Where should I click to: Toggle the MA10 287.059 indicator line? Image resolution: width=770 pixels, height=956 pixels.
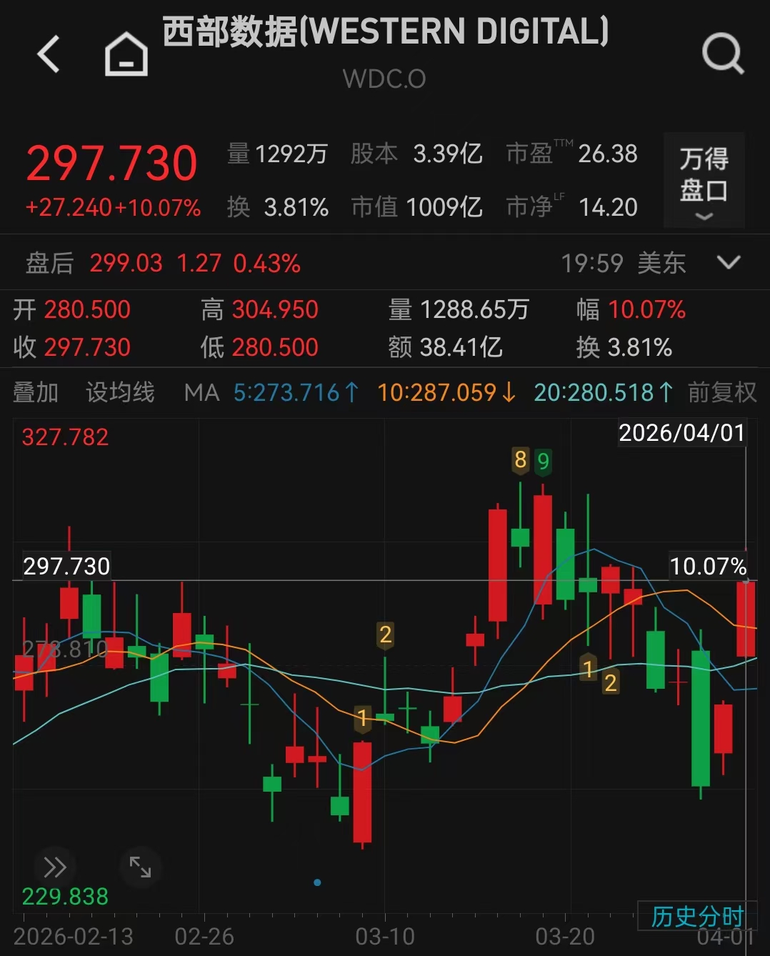[x=446, y=392]
